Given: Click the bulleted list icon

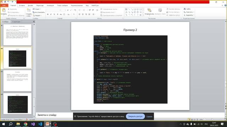Looking at the screenshot, I should (80, 10).
